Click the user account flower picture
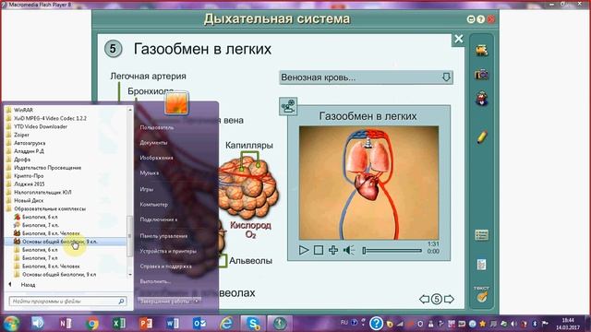The image size is (591, 332). pos(176,102)
